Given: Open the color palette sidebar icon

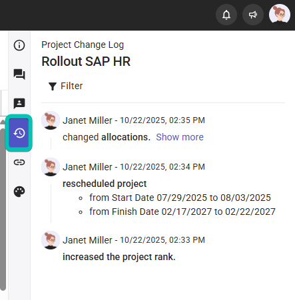Looking at the screenshot, I should pyautogui.click(x=19, y=192).
